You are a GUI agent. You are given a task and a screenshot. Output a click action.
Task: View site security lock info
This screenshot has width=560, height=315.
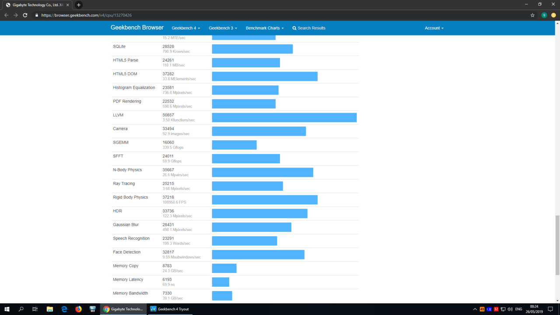click(x=37, y=15)
